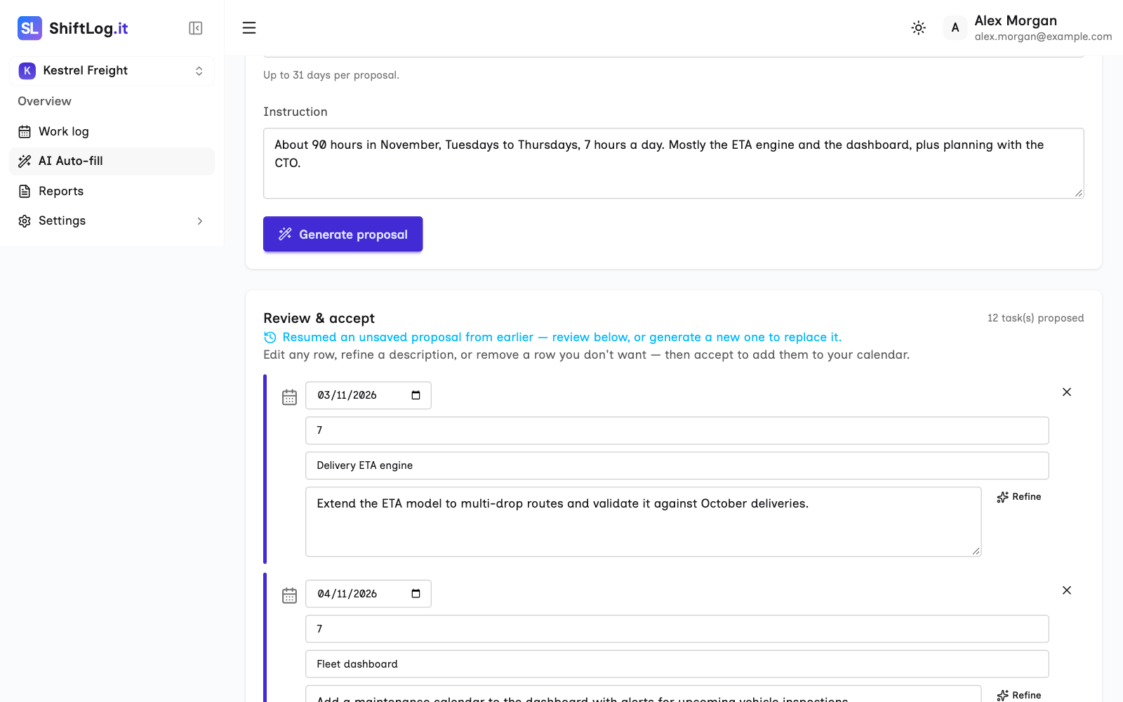Click the Generate proposal button
1123x702 pixels.
[x=343, y=234]
